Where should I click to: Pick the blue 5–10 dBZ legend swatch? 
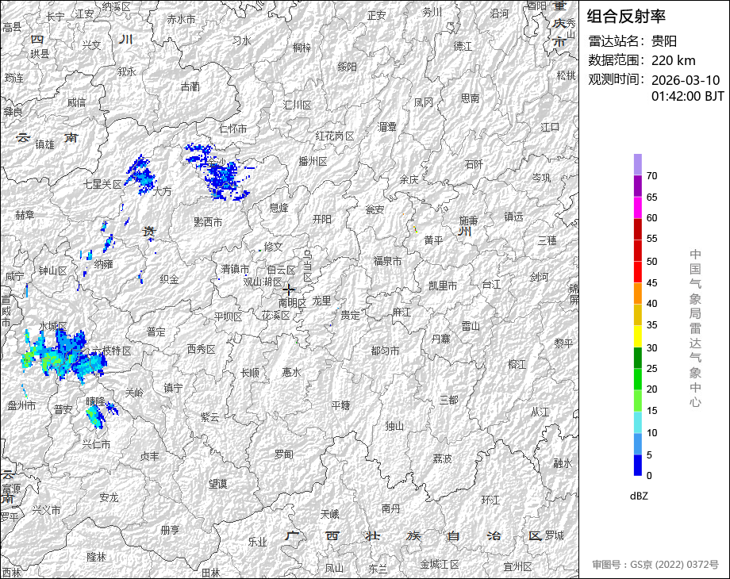click(x=638, y=443)
